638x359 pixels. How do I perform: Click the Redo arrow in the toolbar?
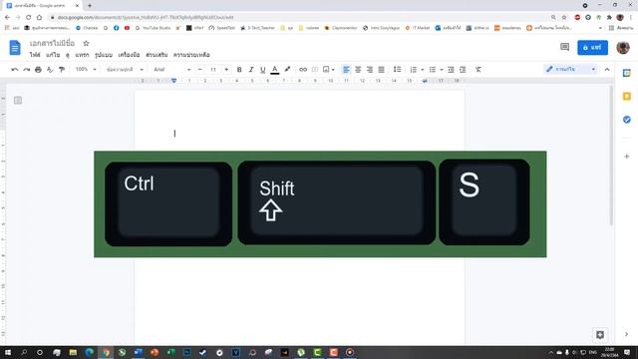[27, 70]
